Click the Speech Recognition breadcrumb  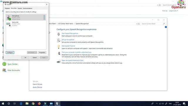pyautogui.click(x=82, y=24)
